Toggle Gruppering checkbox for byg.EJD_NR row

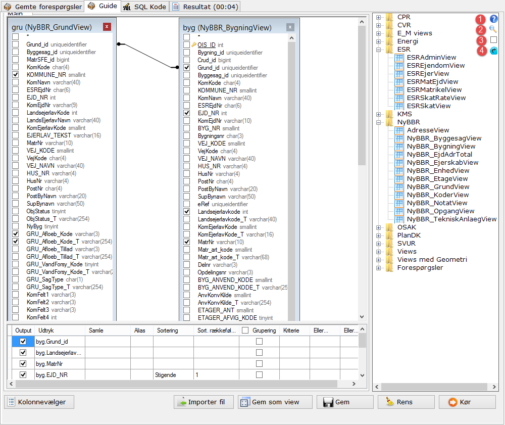[259, 375]
